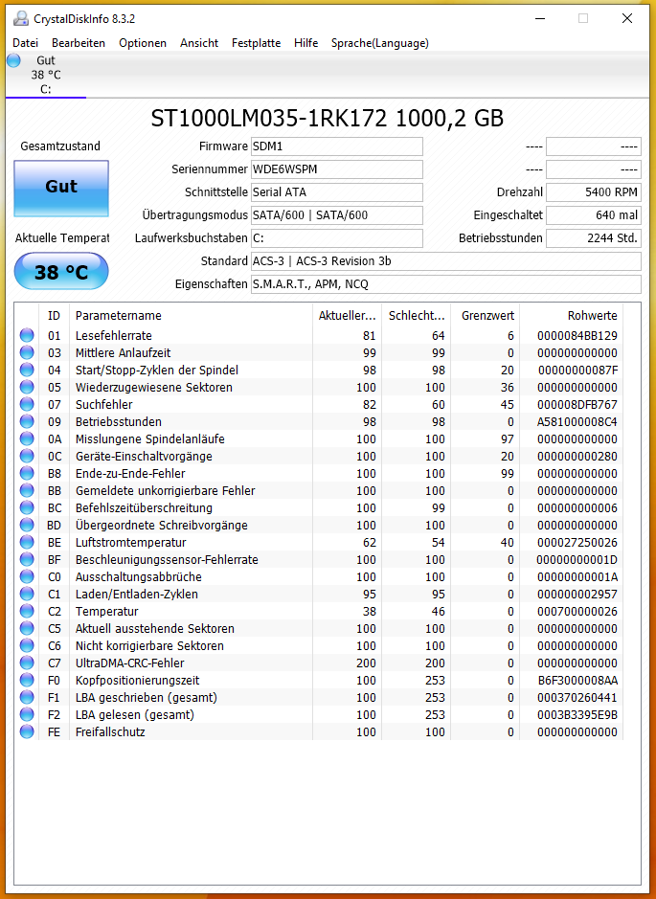The height and width of the screenshot is (899, 656).
Task: Click raw value 0000084BB129 of Lesefehlerrate
Action: pos(577,335)
